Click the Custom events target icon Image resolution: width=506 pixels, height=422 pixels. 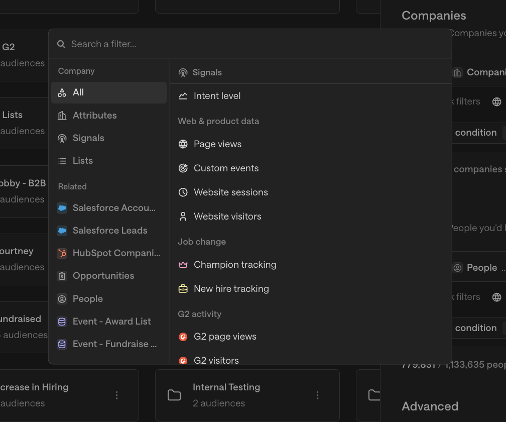coord(183,168)
